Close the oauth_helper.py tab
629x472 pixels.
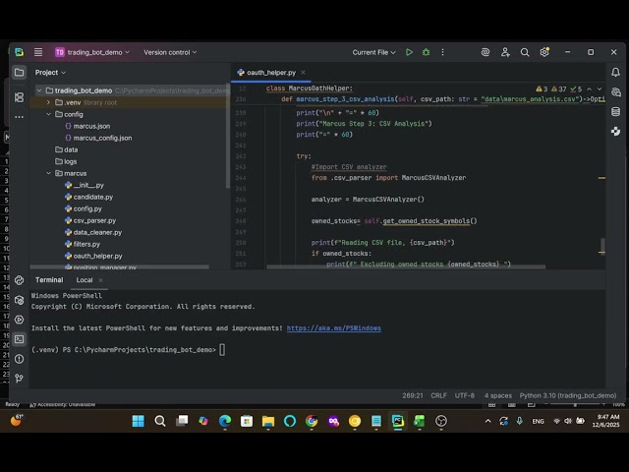tap(304, 73)
